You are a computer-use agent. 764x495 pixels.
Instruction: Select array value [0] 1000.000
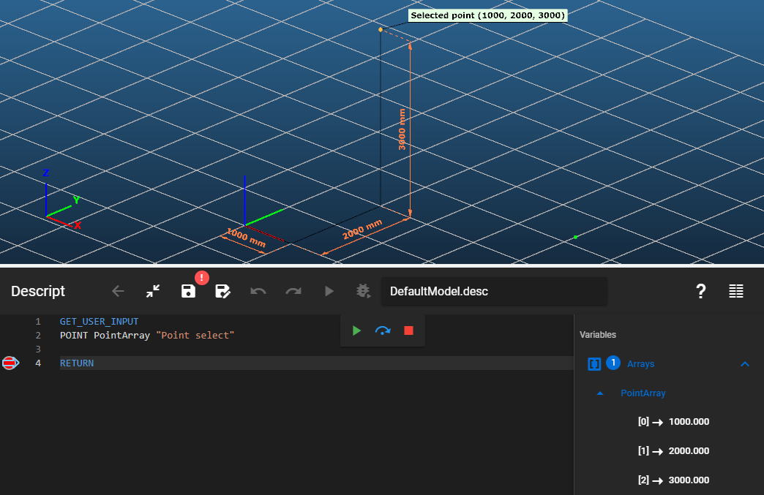point(673,421)
